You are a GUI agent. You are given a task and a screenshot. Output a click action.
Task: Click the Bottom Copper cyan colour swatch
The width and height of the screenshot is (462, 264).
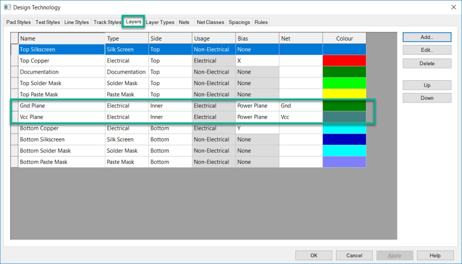344,129
